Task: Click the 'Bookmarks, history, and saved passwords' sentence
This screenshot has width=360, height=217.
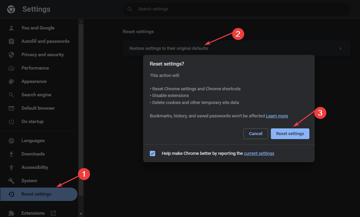Action: [207, 116]
